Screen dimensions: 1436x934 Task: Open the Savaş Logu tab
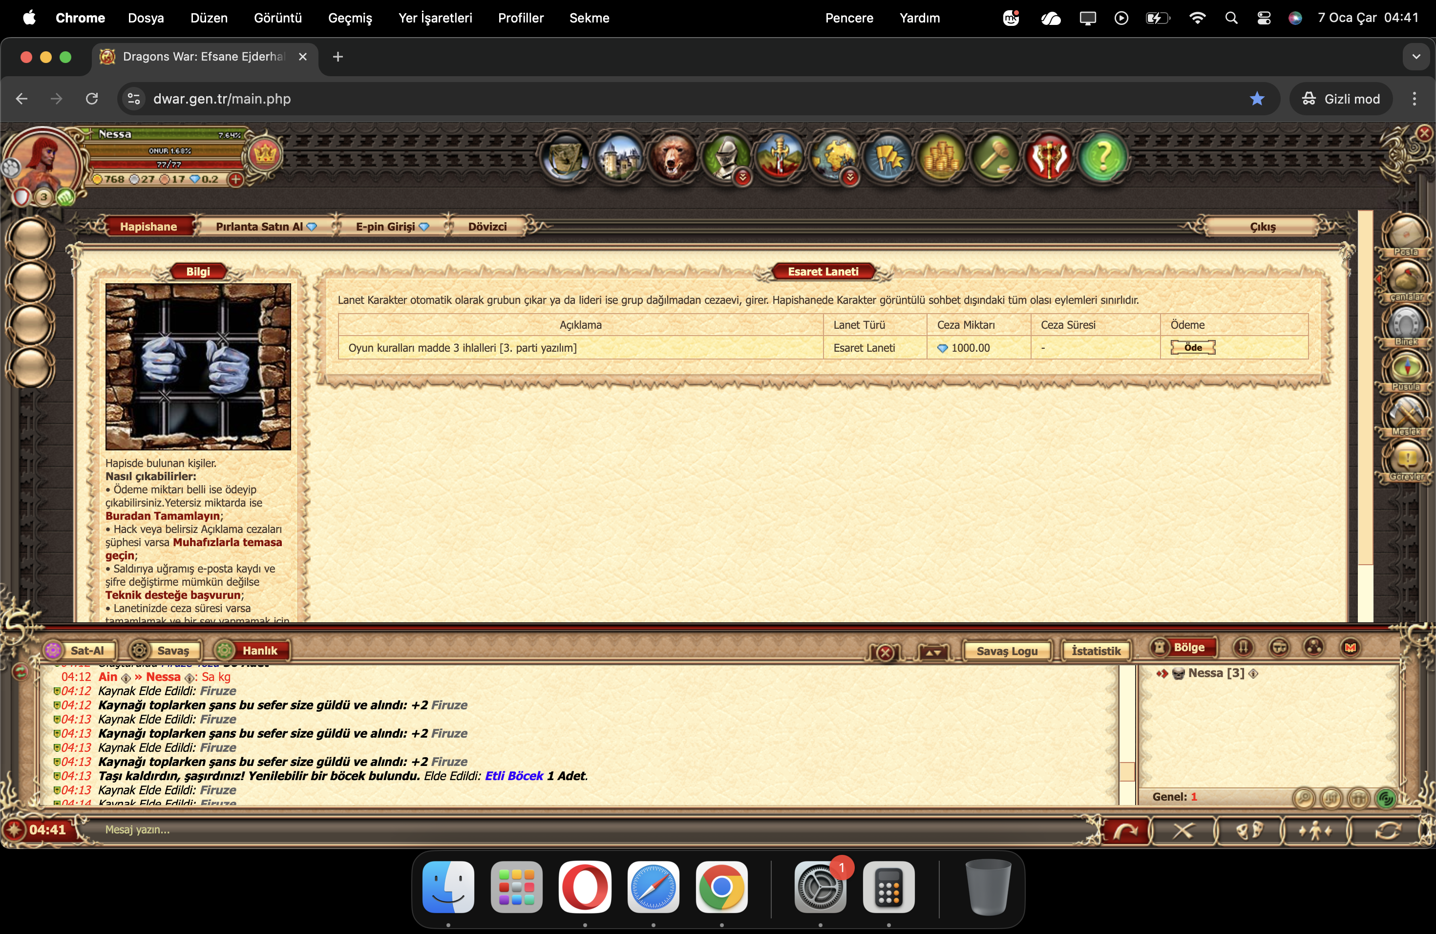[1007, 650]
